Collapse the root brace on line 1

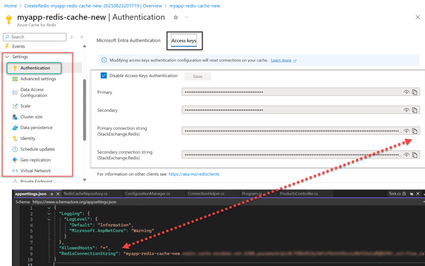point(49,208)
